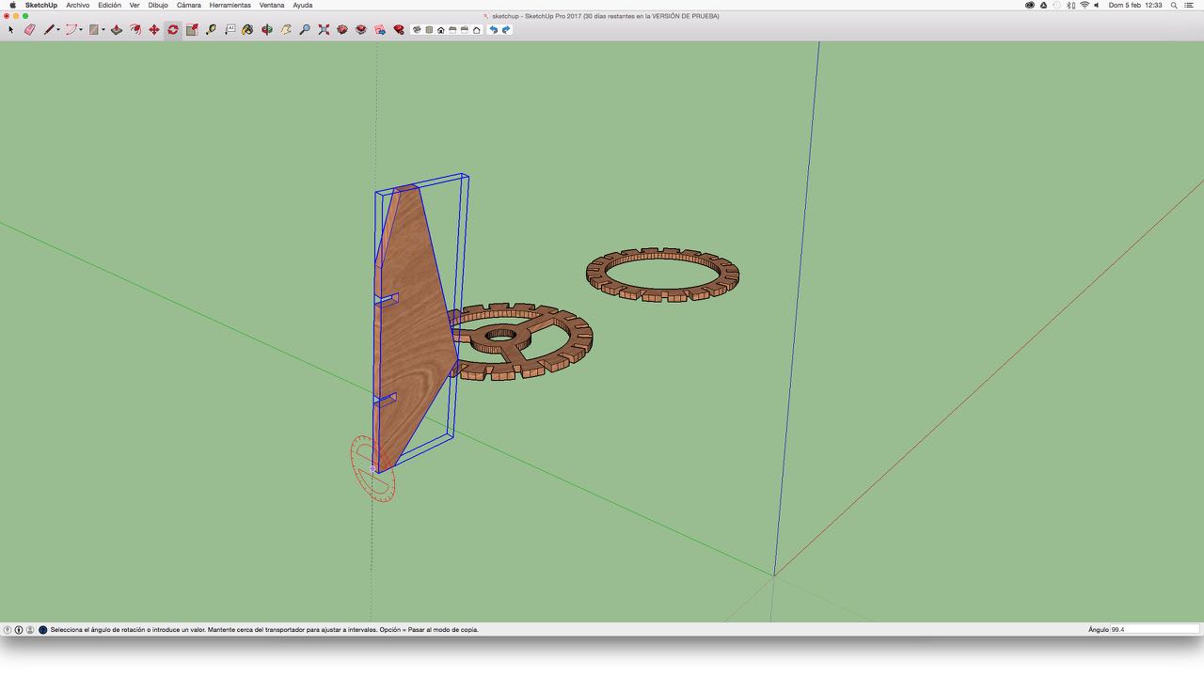1204x677 pixels.
Task: Open the pencil line tool dropdown arrow
Action: click(58, 30)
